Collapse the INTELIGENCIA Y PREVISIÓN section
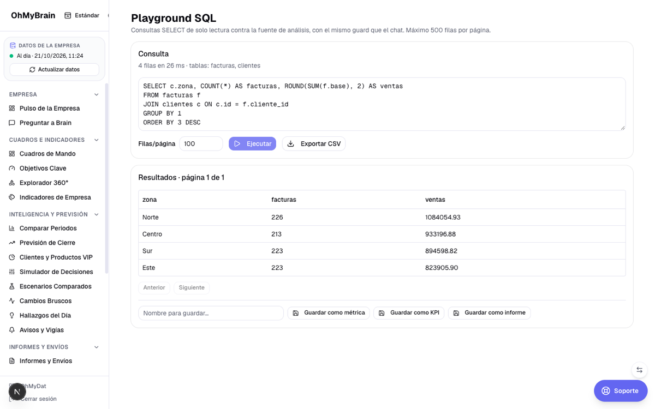Viewport: 655px width, 409px height. [97, 215]
